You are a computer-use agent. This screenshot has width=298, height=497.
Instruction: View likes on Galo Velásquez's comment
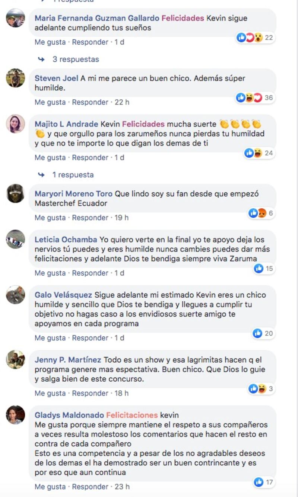coord(264,333)
